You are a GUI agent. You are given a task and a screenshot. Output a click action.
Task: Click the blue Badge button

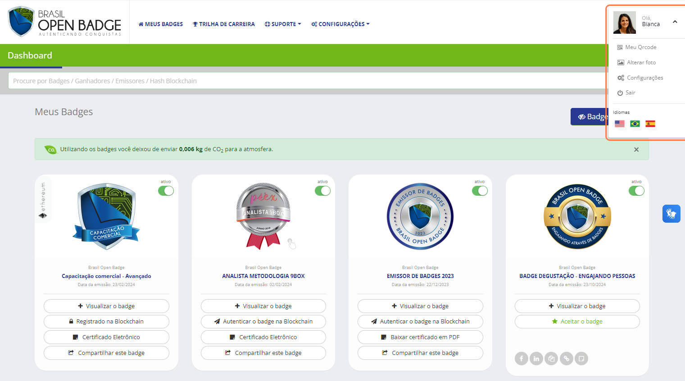[590, 117]
